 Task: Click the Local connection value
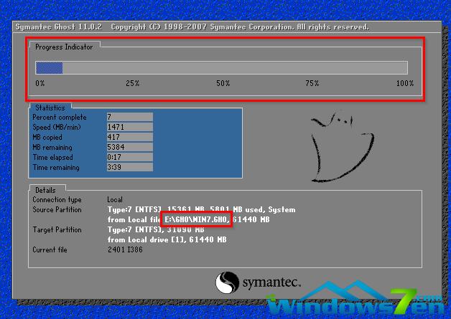click(115, 199)
